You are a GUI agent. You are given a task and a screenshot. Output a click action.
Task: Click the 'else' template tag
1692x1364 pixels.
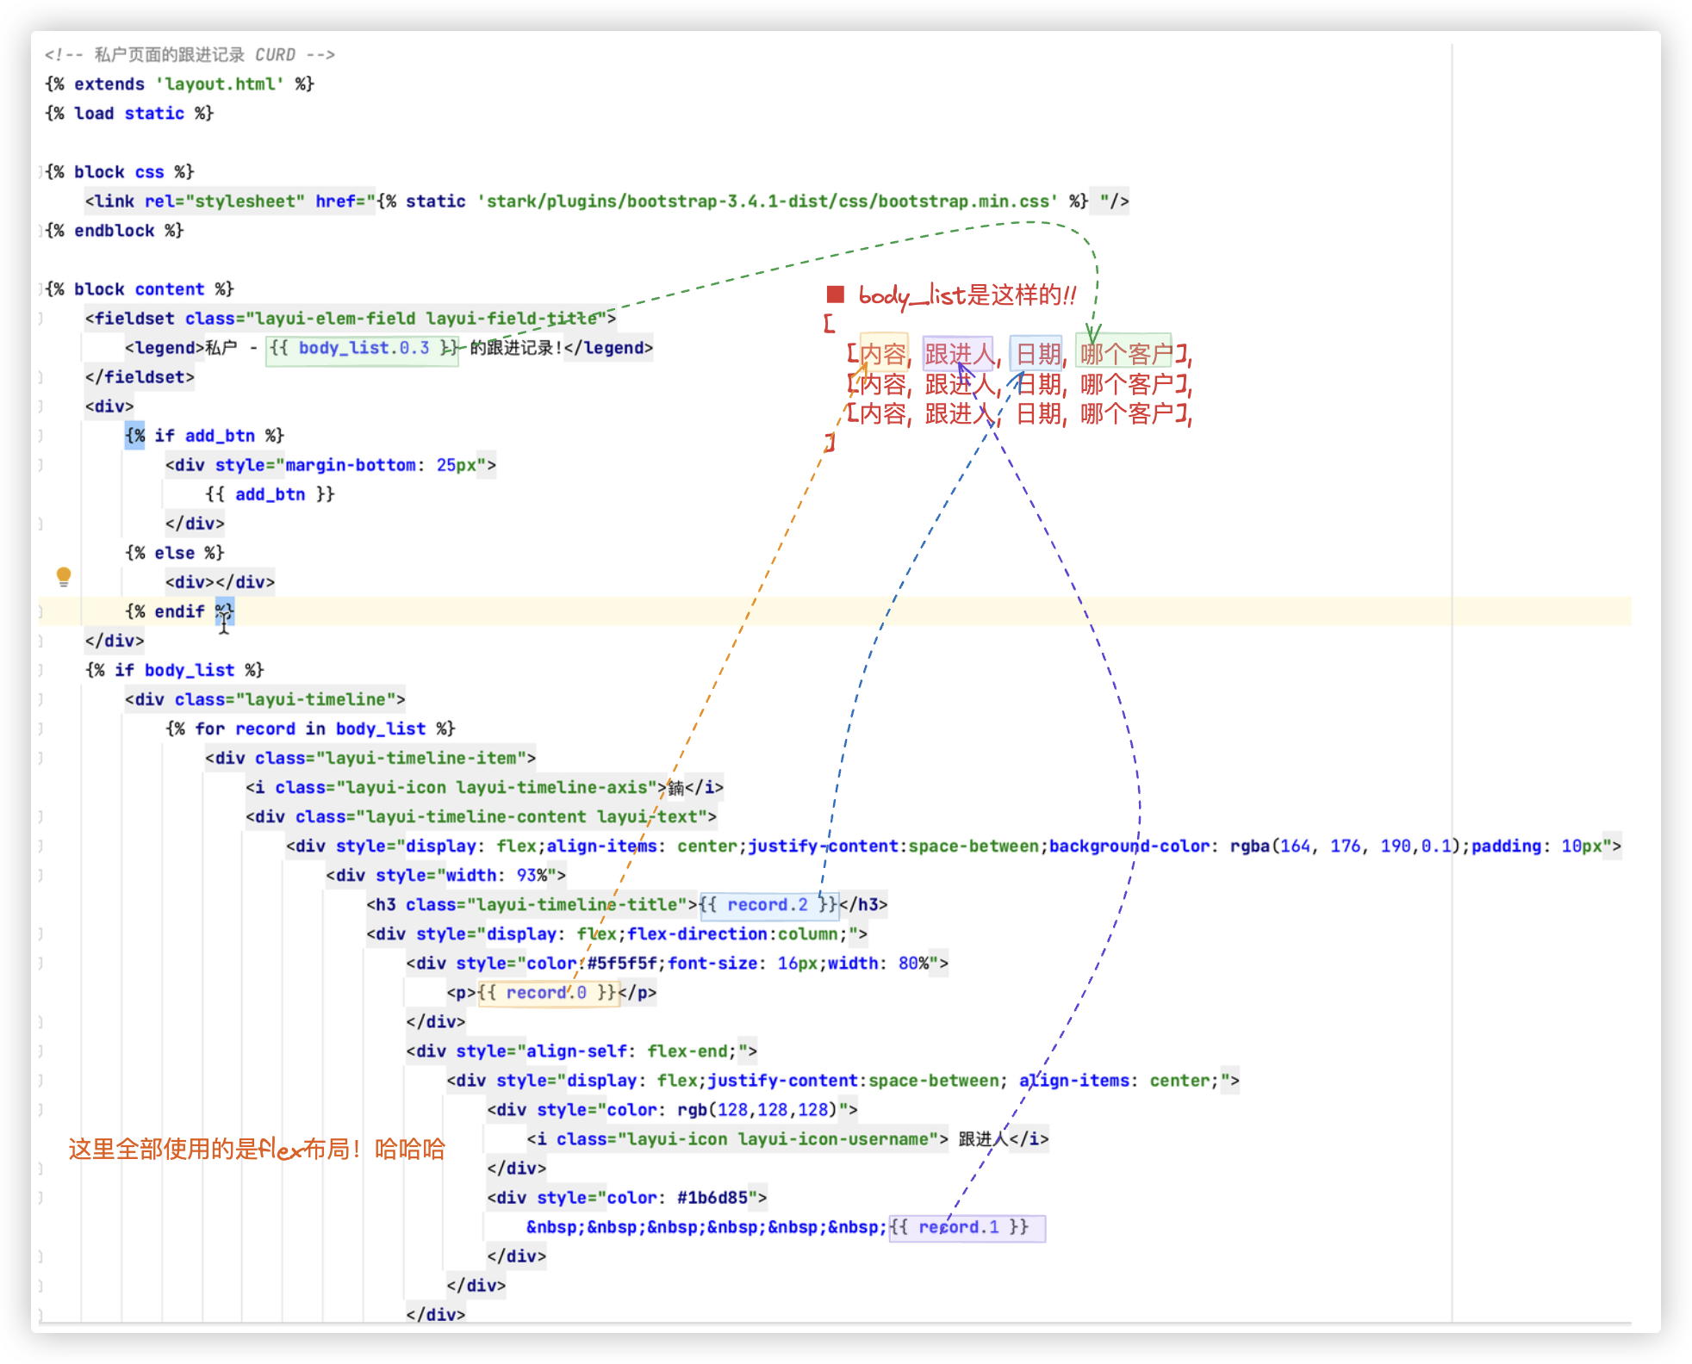point(174,553)
